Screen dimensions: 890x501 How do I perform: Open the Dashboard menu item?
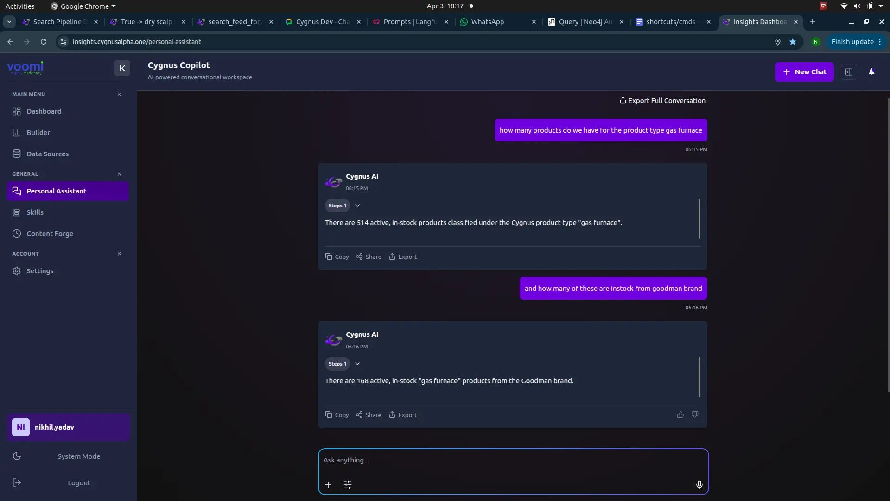coord(68,111)
